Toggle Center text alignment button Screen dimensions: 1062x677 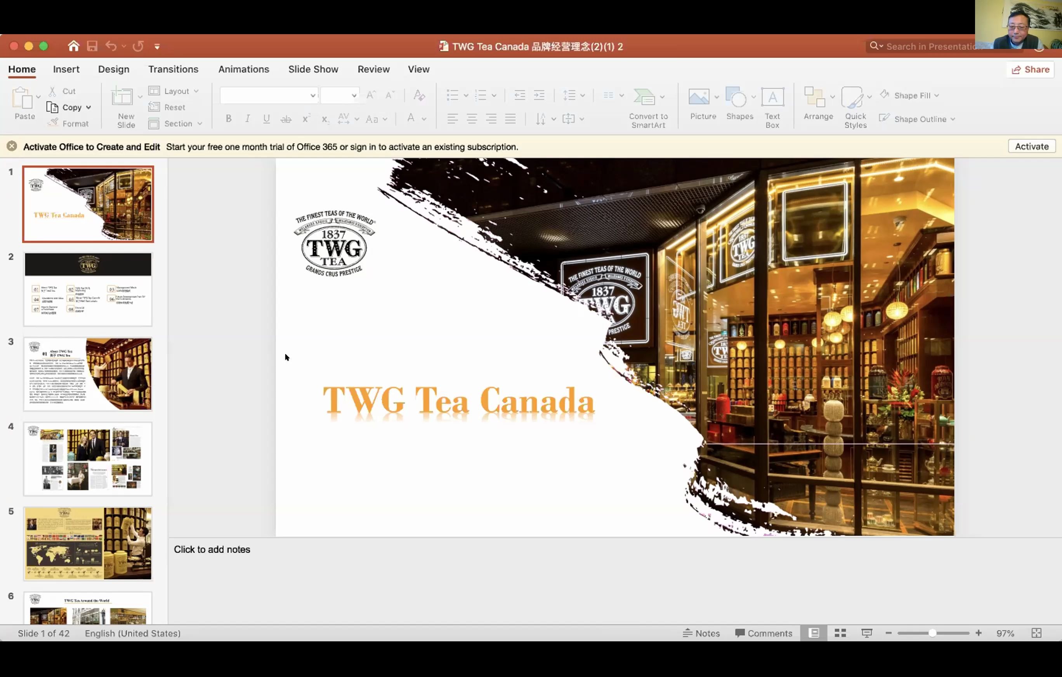point(472,119)
